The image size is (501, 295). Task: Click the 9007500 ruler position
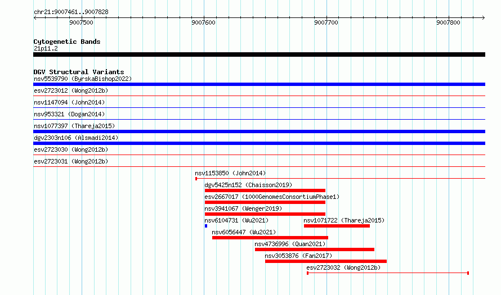(x=81, y=22)
